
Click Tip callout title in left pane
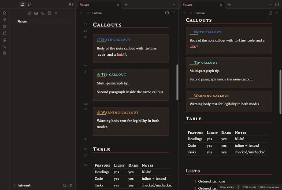coord(114,74)
